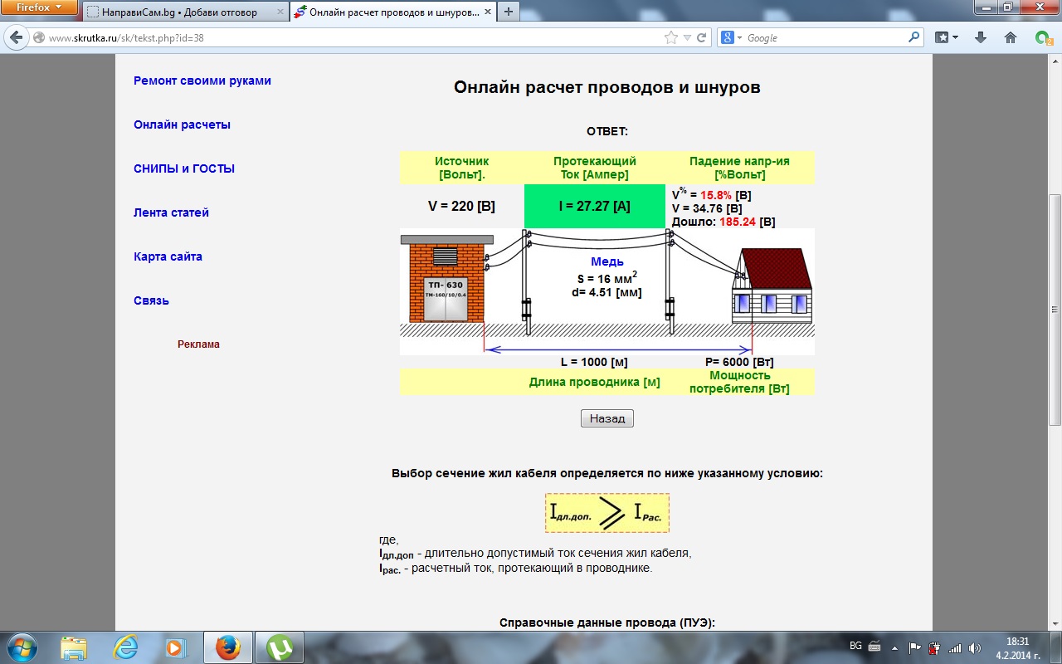Image resolution: width=1062 pixels, height=664 pixels.
Task: Open the bookmarks menu dropdown
Action: tap(947, 38)
